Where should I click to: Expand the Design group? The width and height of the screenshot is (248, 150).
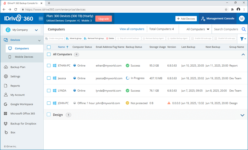click(x=242, y=115)
